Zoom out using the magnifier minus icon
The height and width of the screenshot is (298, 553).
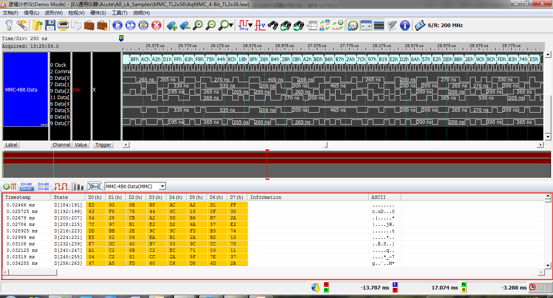point(211,25)
